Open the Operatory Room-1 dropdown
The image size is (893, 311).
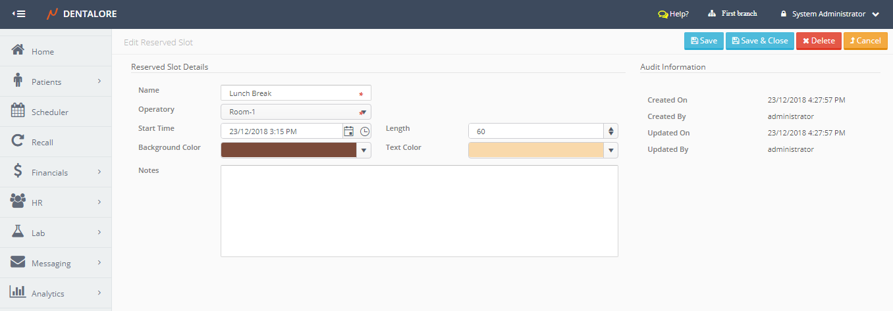(363, 112)
